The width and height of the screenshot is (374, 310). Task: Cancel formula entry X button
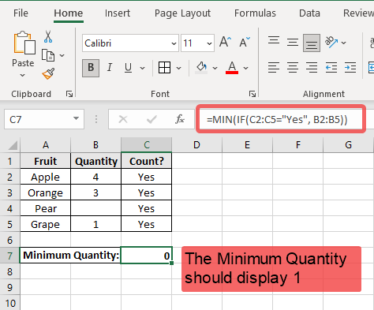[123, 120]
